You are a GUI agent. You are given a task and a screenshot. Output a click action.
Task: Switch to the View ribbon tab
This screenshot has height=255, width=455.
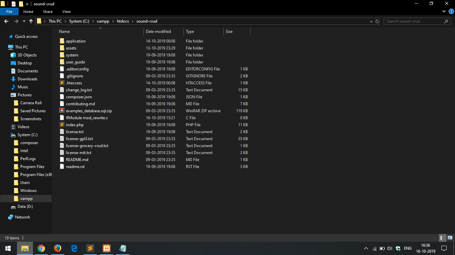(67, 12)
